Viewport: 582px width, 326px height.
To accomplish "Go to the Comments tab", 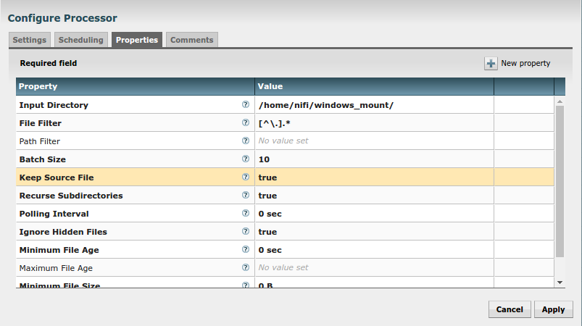I will [x=191, y=41].
